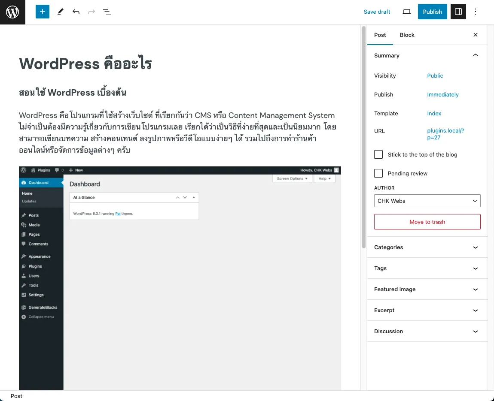The height and width of the screenshot is (401, 494).
Task: Select the Dashboard screenshot image block
Action: (180, 278)
